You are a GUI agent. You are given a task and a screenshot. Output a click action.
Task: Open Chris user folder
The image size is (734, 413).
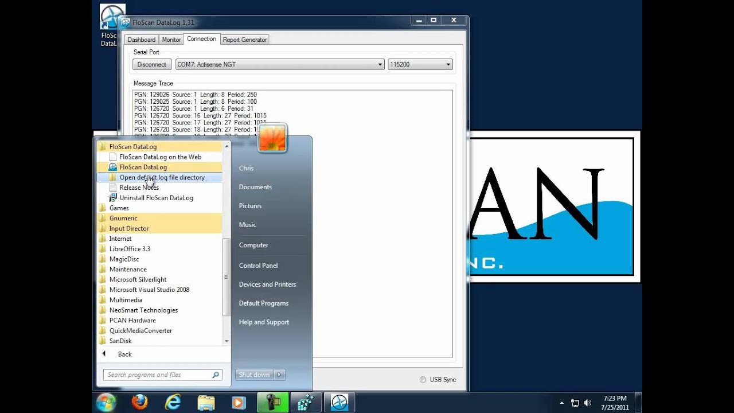point(247,168)
